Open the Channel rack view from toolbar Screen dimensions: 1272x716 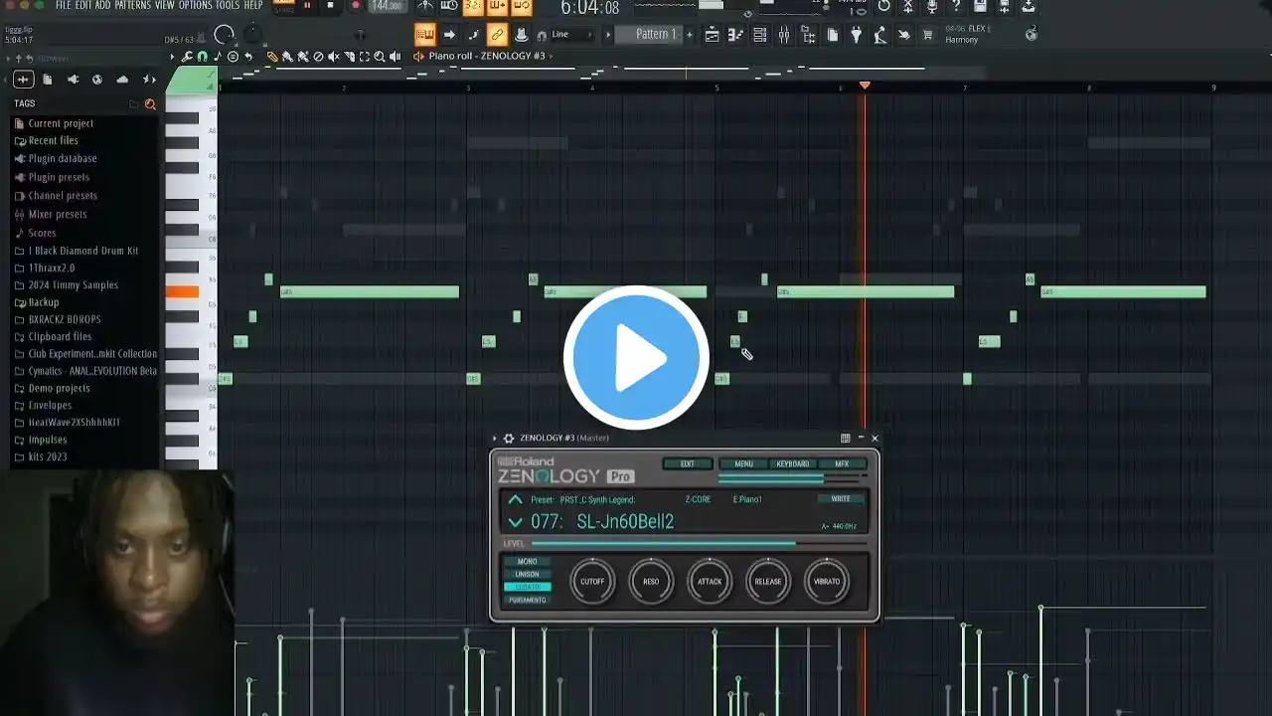[x=760, y=35]
